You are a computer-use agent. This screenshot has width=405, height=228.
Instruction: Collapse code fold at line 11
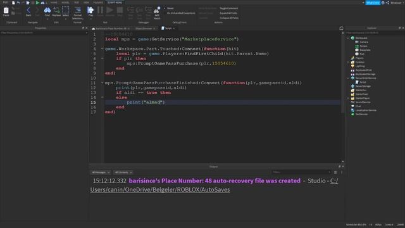(103, 83)
